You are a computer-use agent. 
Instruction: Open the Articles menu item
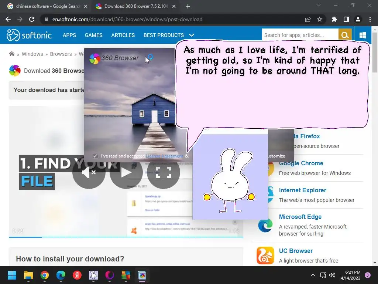(x=123, y=35)
